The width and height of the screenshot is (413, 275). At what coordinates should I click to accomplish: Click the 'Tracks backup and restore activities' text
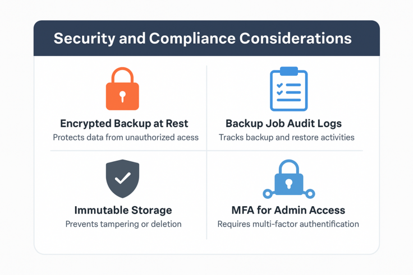[x=286, y=137]
